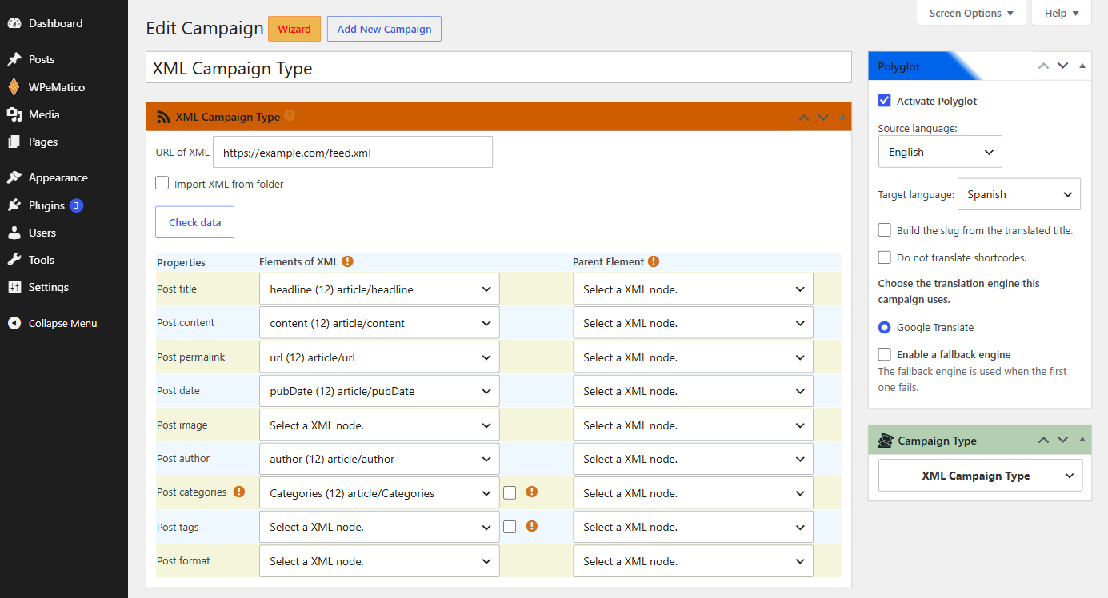Click the warning icon beside Post categories label
This screenshot has height=598, width=1108.
point(238,492)
